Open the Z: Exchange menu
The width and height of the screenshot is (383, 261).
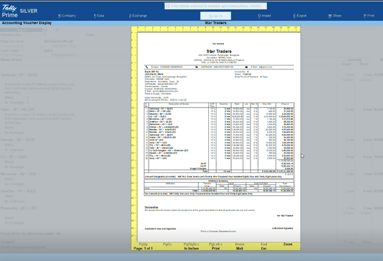click(x=138, y=15)
